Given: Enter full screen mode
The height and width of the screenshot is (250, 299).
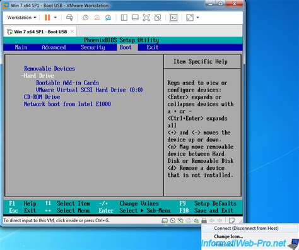Looking at the screenshot, I should [x=146, y=18].
